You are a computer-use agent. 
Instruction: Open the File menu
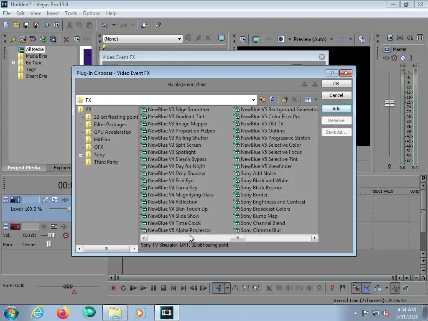7,13
